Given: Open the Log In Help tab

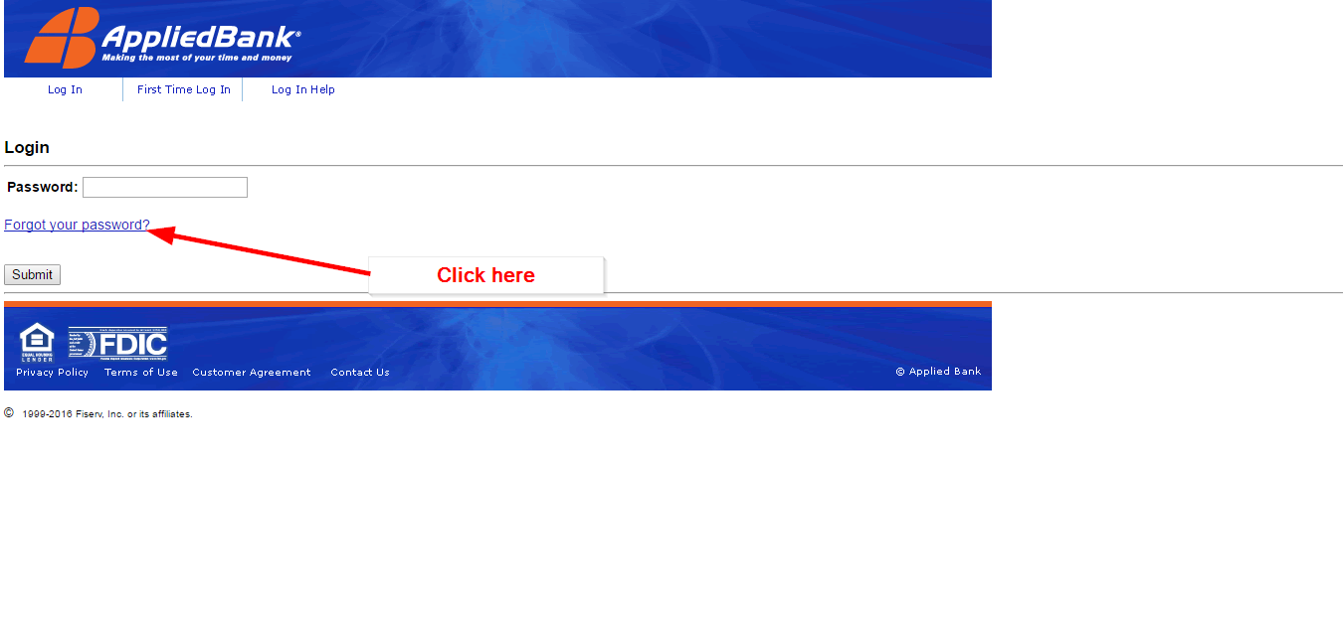Looking at the screenshot, I should (x=303, y=89).
